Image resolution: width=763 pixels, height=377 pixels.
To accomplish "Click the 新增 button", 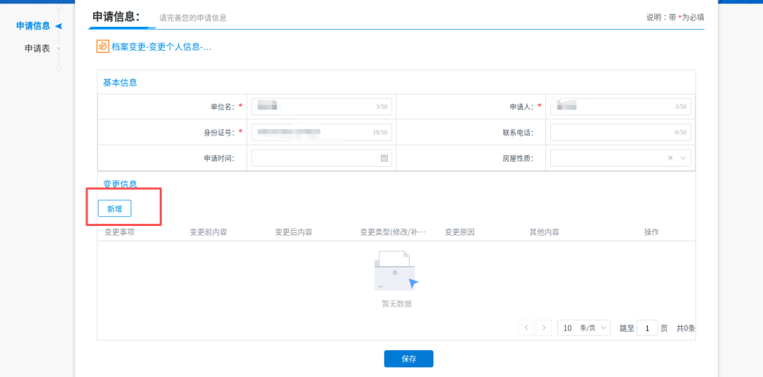I will click(114, 208).
